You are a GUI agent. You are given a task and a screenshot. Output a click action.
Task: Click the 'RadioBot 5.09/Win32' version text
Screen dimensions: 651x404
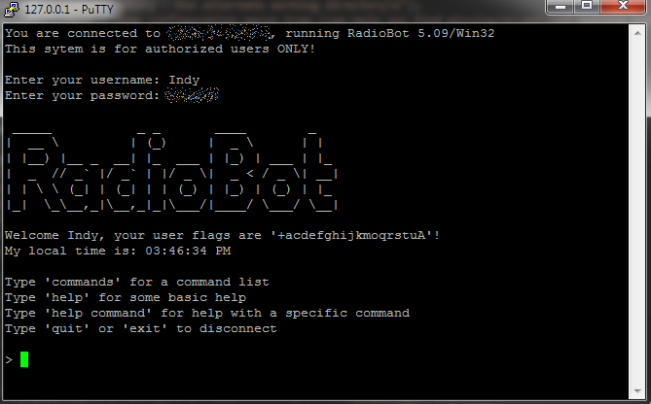[x=420, y=33]
